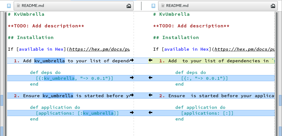Click the right pane hex.pm/docs URL
Screen dimensions: 282x136
point(245,49)
